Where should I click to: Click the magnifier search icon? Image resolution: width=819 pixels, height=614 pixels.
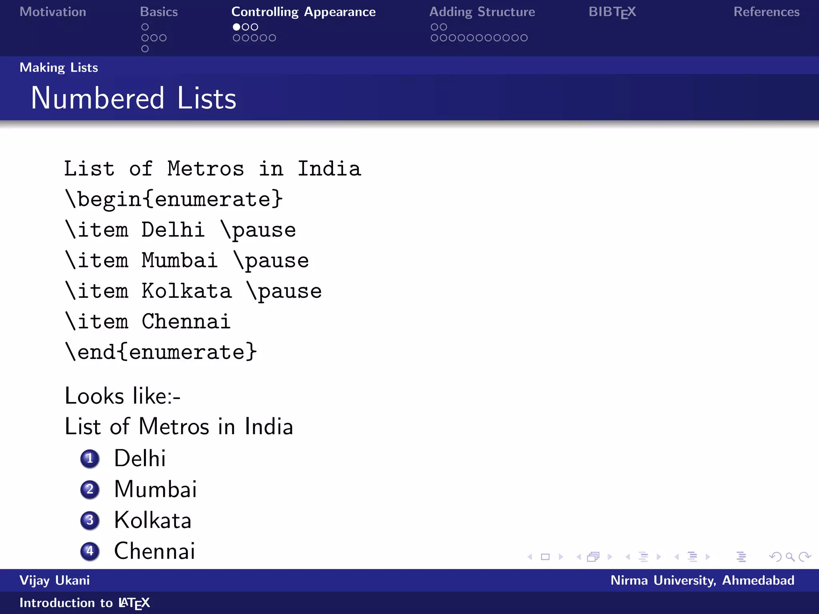point(790,557)
